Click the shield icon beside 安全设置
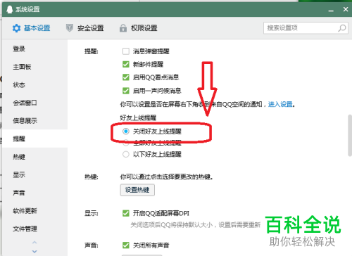 pos(70,28)
